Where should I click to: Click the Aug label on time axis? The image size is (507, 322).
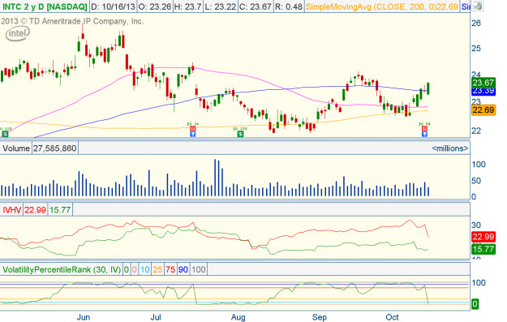click(x=238, y=317)
